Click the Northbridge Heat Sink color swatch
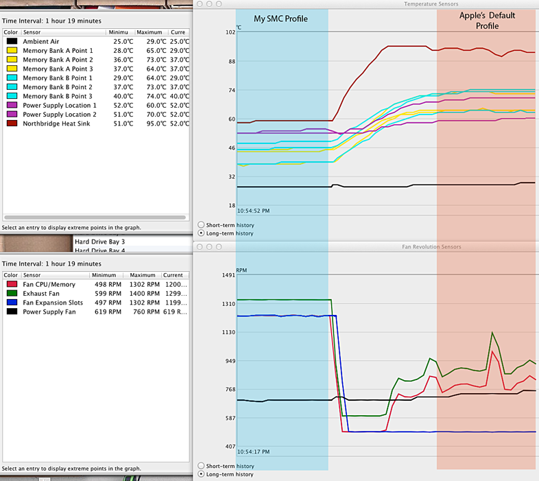The width and height of the screenshot is (539, 481). [12, 124]
